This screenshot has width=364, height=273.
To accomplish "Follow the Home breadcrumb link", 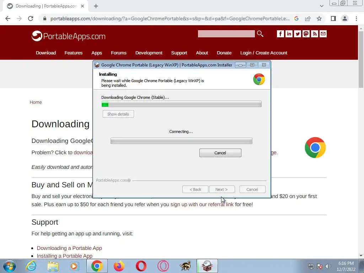I will [36, 102].
